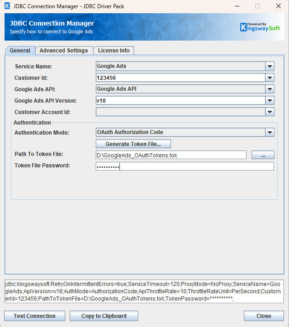Close the window with the X icon
This screenshot has height=327, width=289.
coord(279,6)
